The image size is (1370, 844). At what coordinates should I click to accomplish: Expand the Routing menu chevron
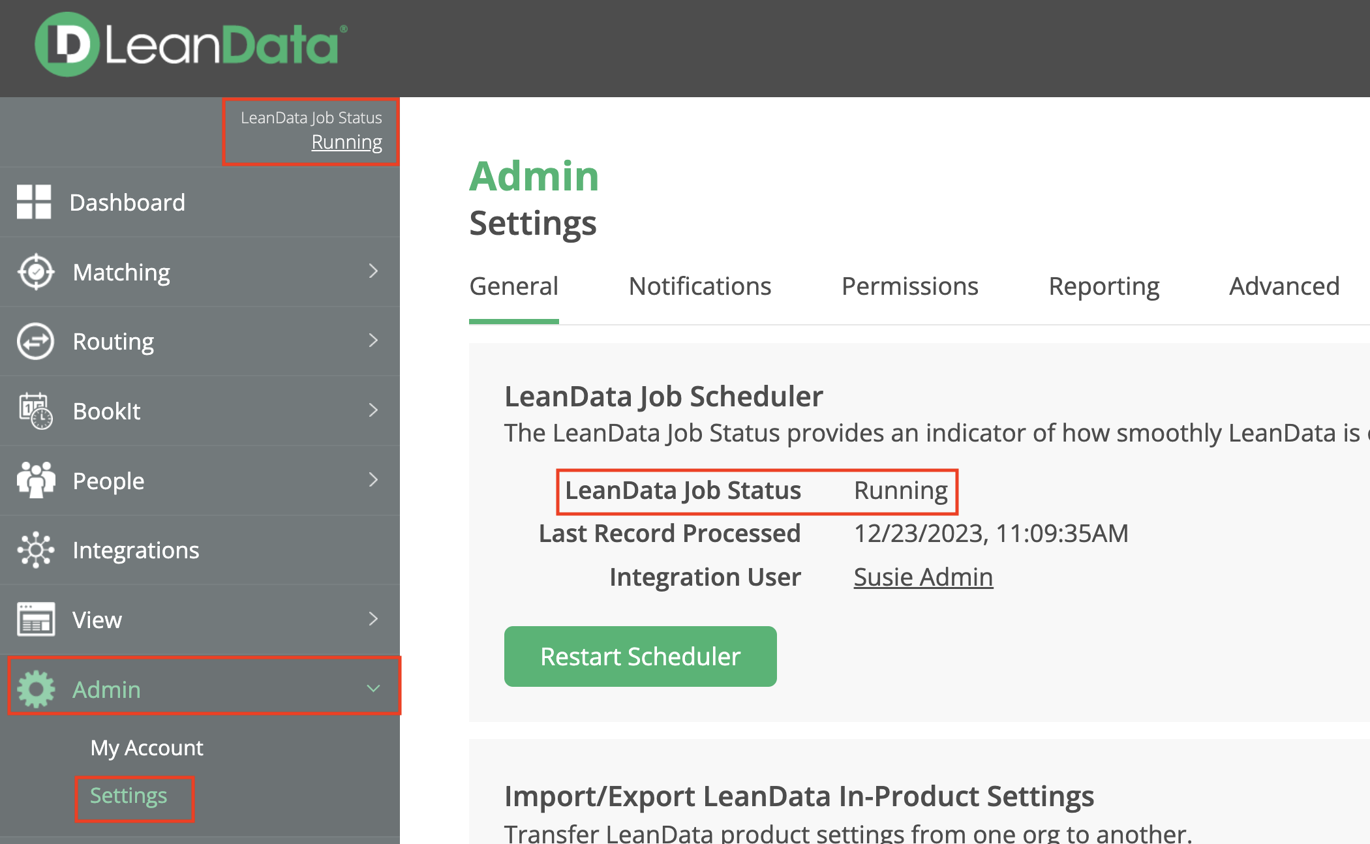pyautogui.click(x=373, y=340)
